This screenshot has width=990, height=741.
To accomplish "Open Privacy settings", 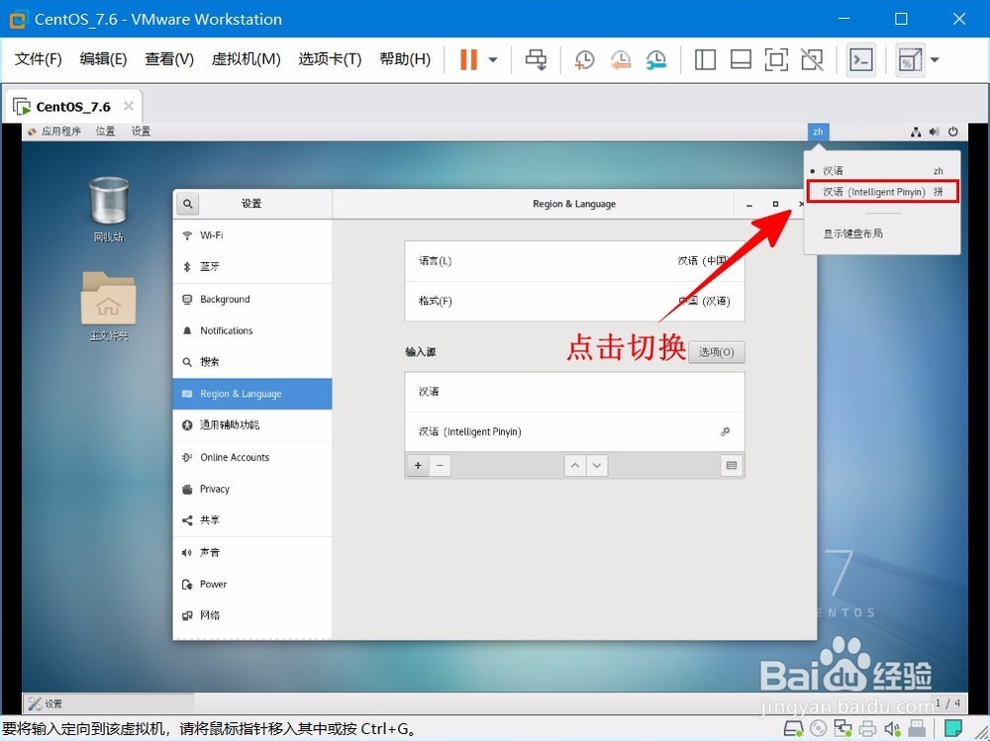I will coord(252,489).
